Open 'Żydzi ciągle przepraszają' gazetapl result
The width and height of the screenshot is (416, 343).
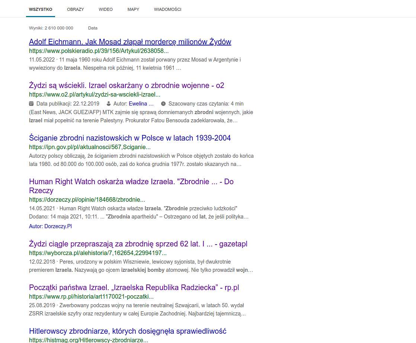tap(138, 244)
